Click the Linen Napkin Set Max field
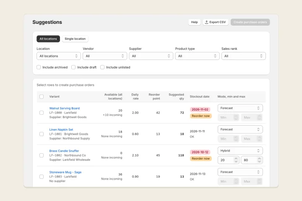The image size is (302, 201). [252, 139]
